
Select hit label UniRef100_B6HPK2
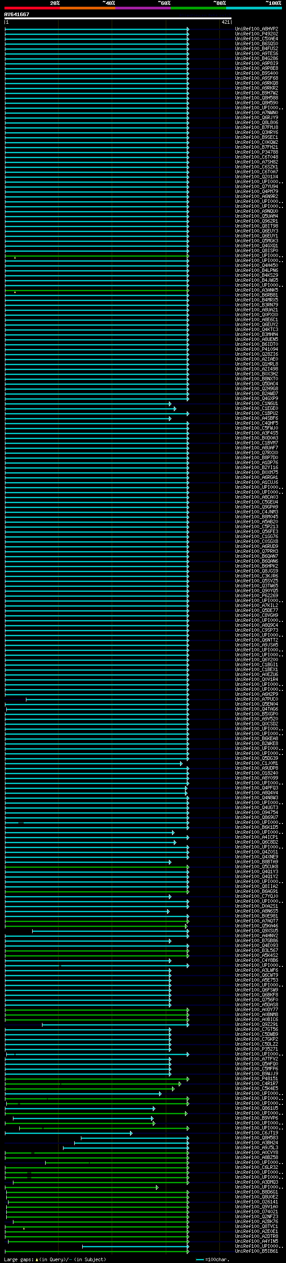coord(257,566)
